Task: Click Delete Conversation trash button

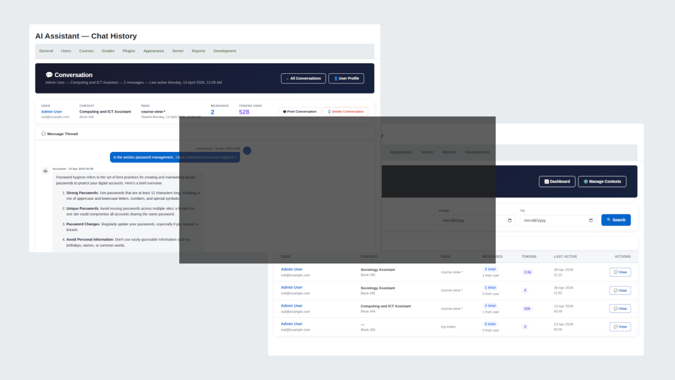Action: click(x=345, y=111)
